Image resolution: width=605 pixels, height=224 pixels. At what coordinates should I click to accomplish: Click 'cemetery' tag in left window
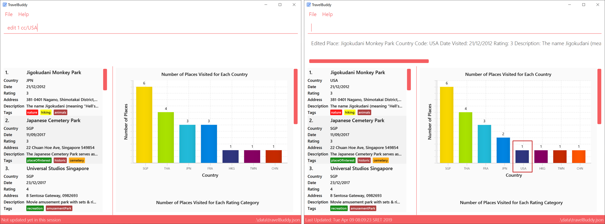pos(77,160)
